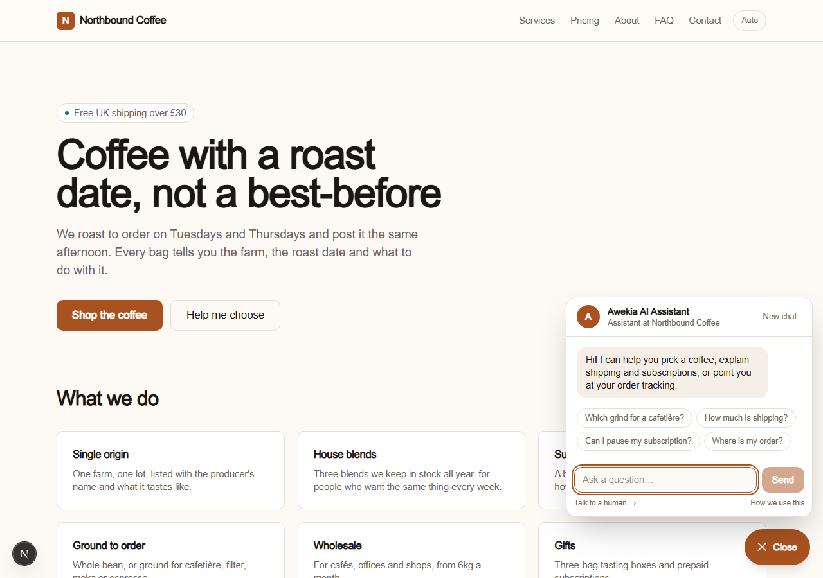Click the 'Assistant at Northbound Coffee' subtitle

(664, 323)
